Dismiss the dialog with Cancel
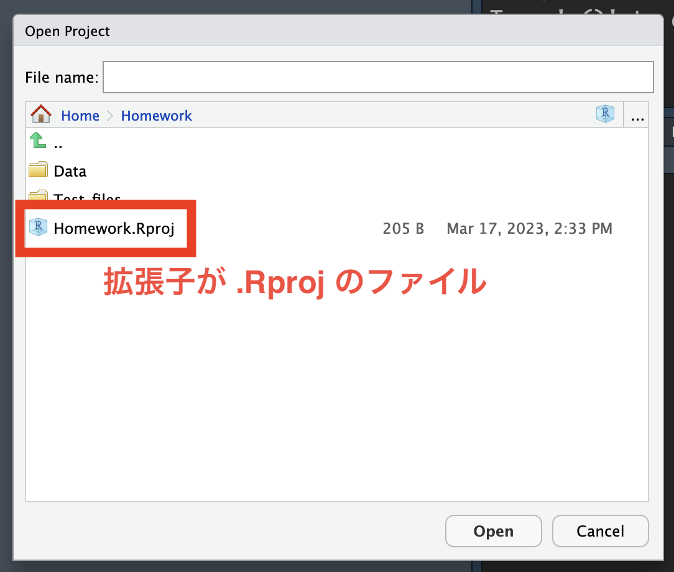The height and width of the screenshot is (572, 674). tap(600, 532)
